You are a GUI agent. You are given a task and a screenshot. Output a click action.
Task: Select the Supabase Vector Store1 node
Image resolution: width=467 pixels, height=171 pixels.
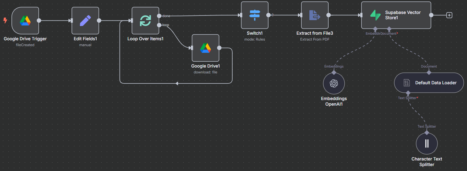(x=396, y=15)
